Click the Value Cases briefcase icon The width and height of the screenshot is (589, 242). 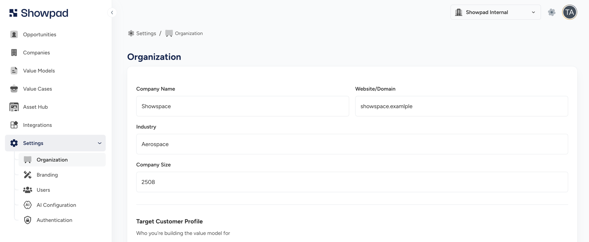[14, 89]
